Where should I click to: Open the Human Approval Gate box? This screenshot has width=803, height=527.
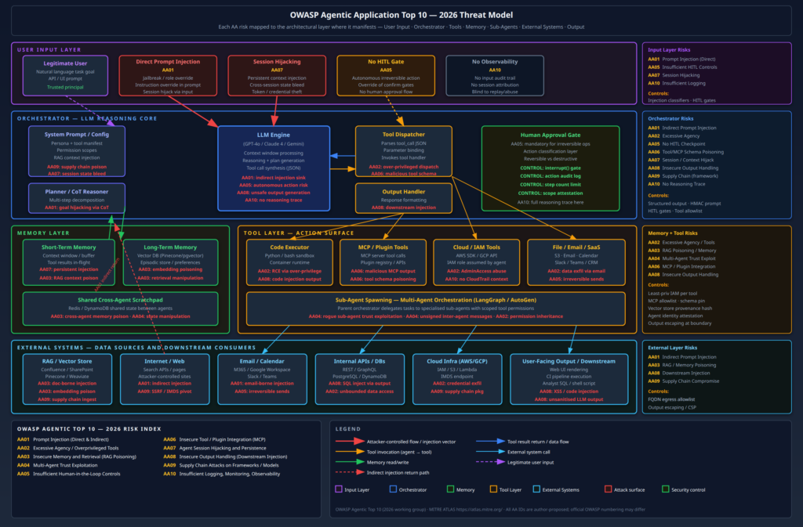pyautogui.click(x=550, y=168)
